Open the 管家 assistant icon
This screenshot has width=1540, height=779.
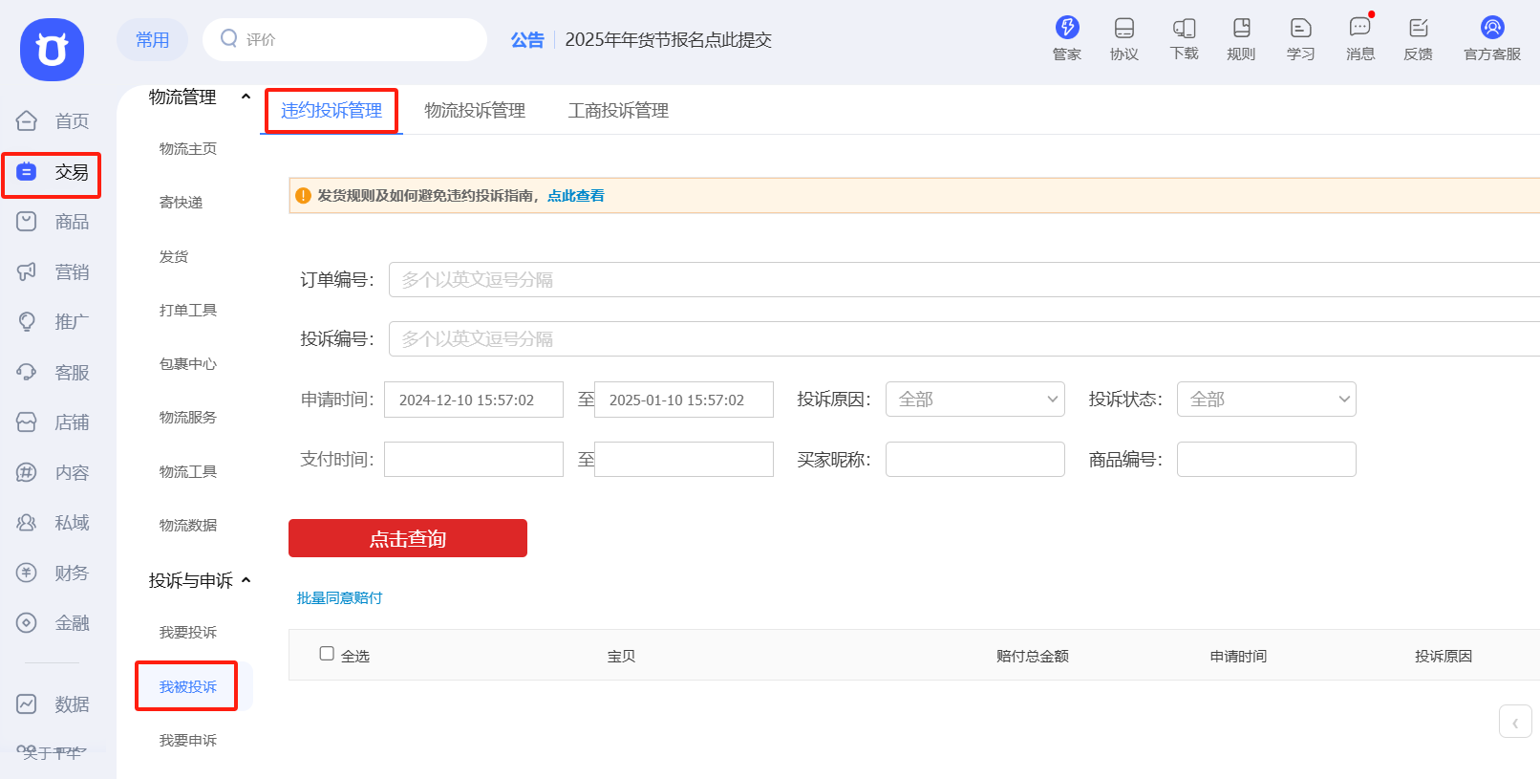point(1067,28)
